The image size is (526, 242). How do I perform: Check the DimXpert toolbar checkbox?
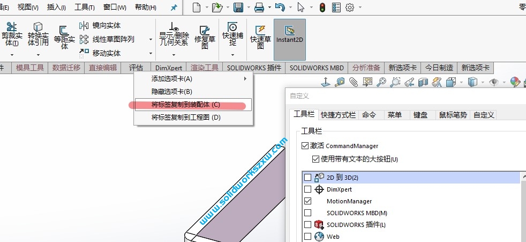pos(307,189)
